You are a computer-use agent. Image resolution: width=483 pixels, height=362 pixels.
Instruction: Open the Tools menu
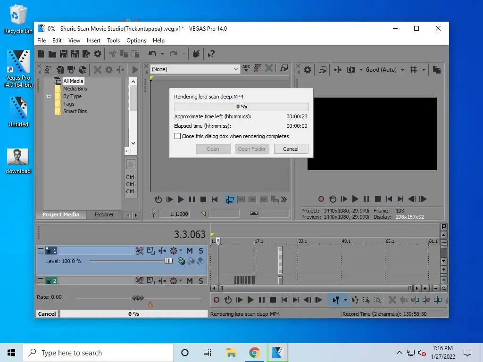coord(113,41)
